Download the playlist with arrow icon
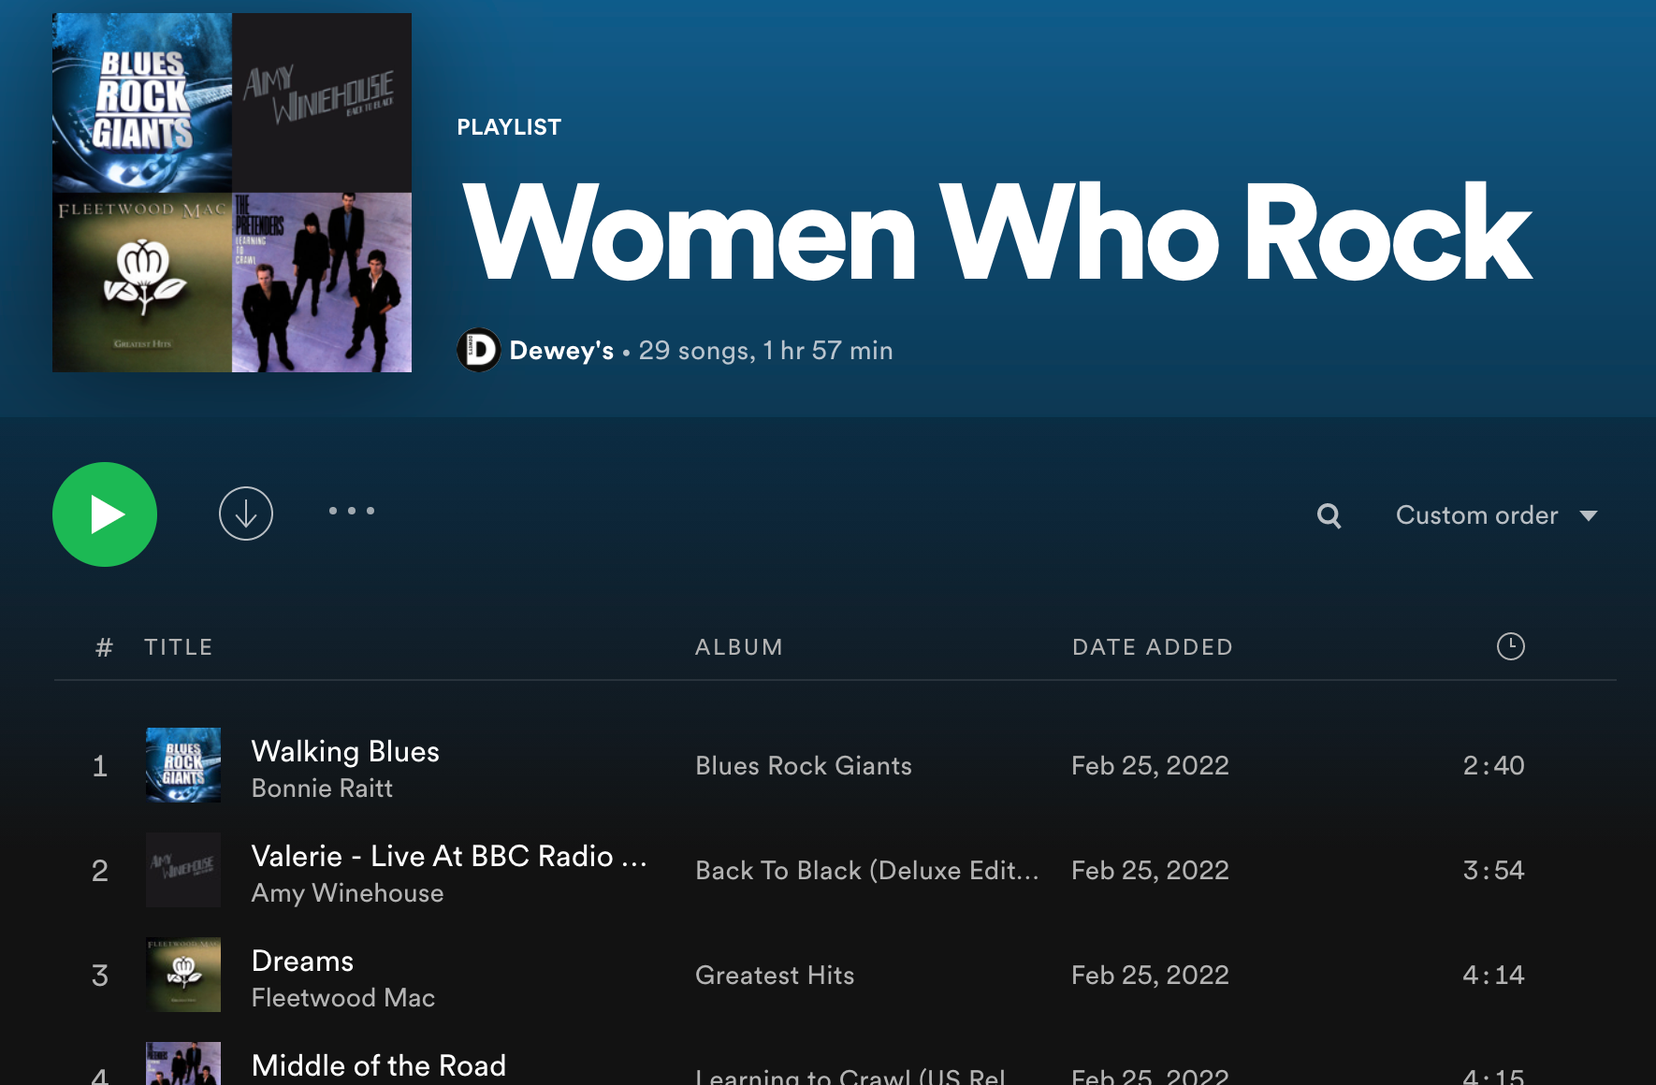 pyautogui.click(x=246, y=514)
